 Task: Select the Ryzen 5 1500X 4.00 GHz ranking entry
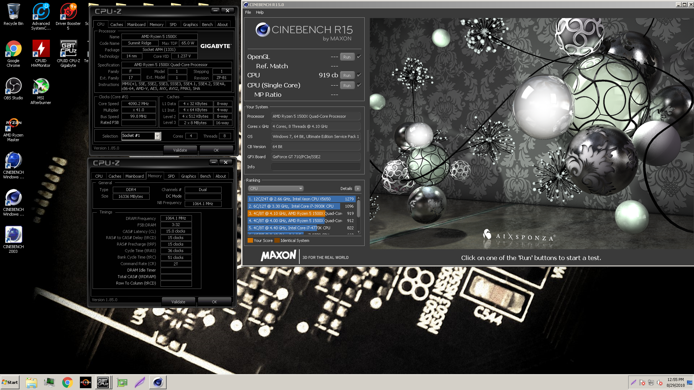click(x=301, y=221)
